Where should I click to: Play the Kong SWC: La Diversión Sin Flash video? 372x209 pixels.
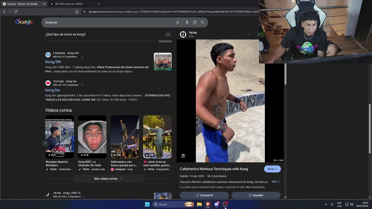coord(92,137)
